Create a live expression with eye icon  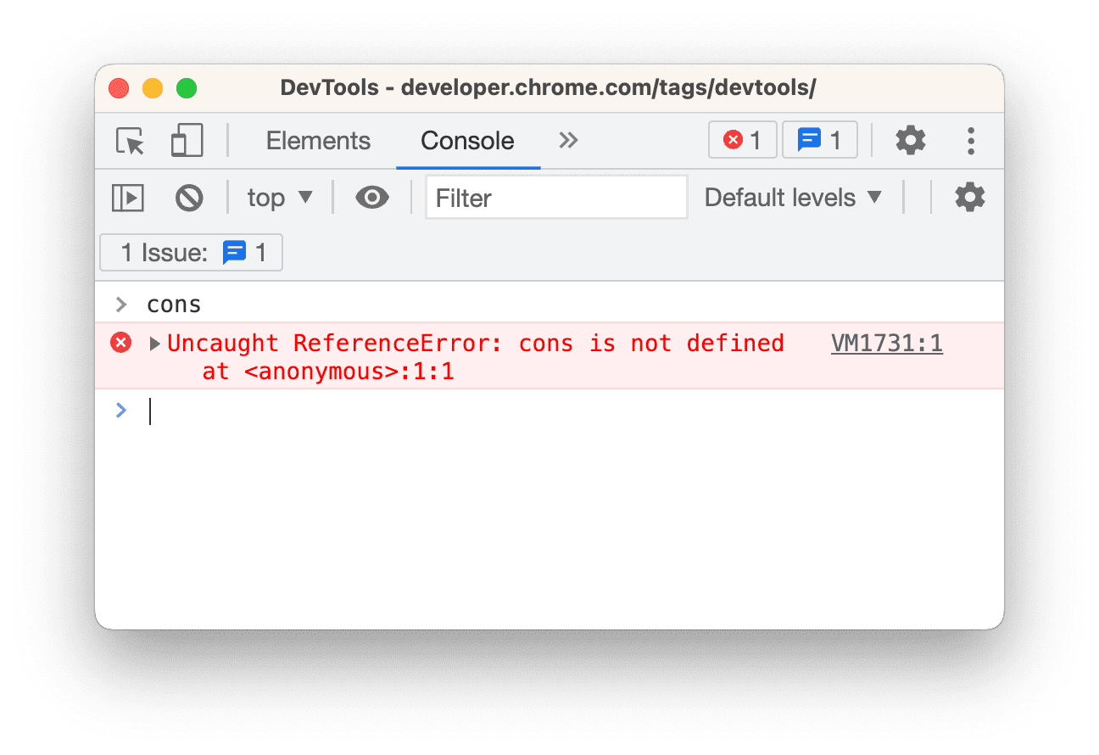tap(371, 198)
